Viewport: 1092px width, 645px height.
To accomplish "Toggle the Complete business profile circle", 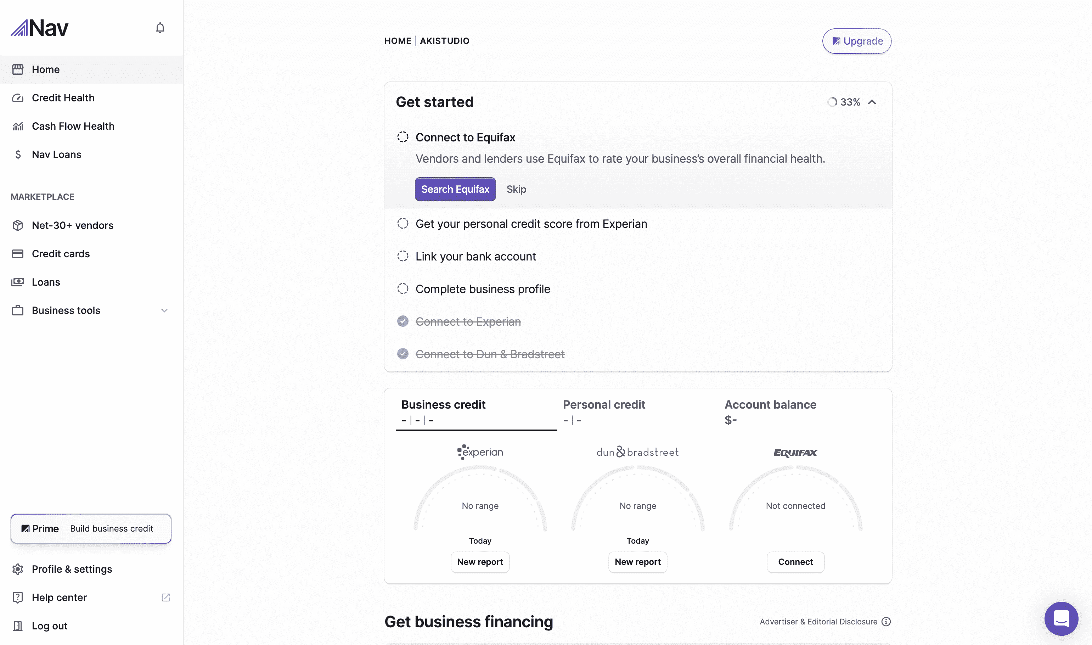I will 403,288.
